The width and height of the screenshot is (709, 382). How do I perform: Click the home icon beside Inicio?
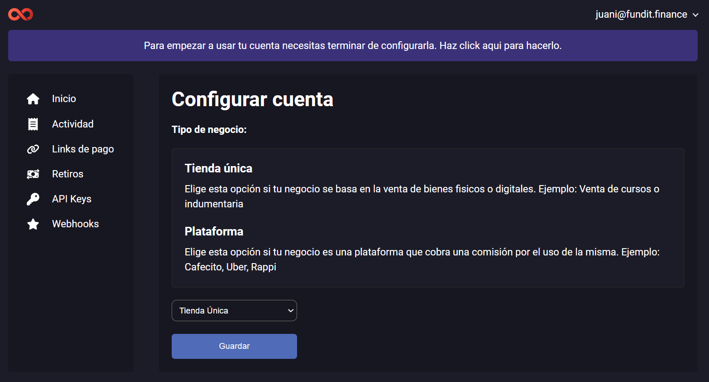(x=33, y=99)
